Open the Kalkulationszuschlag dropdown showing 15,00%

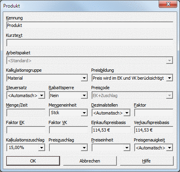(26, 147)
